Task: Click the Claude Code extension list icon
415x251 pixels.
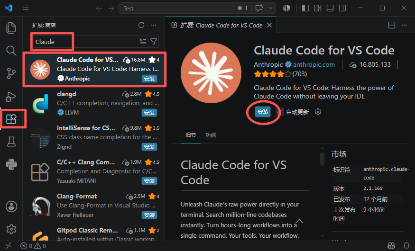Action: 40,70
